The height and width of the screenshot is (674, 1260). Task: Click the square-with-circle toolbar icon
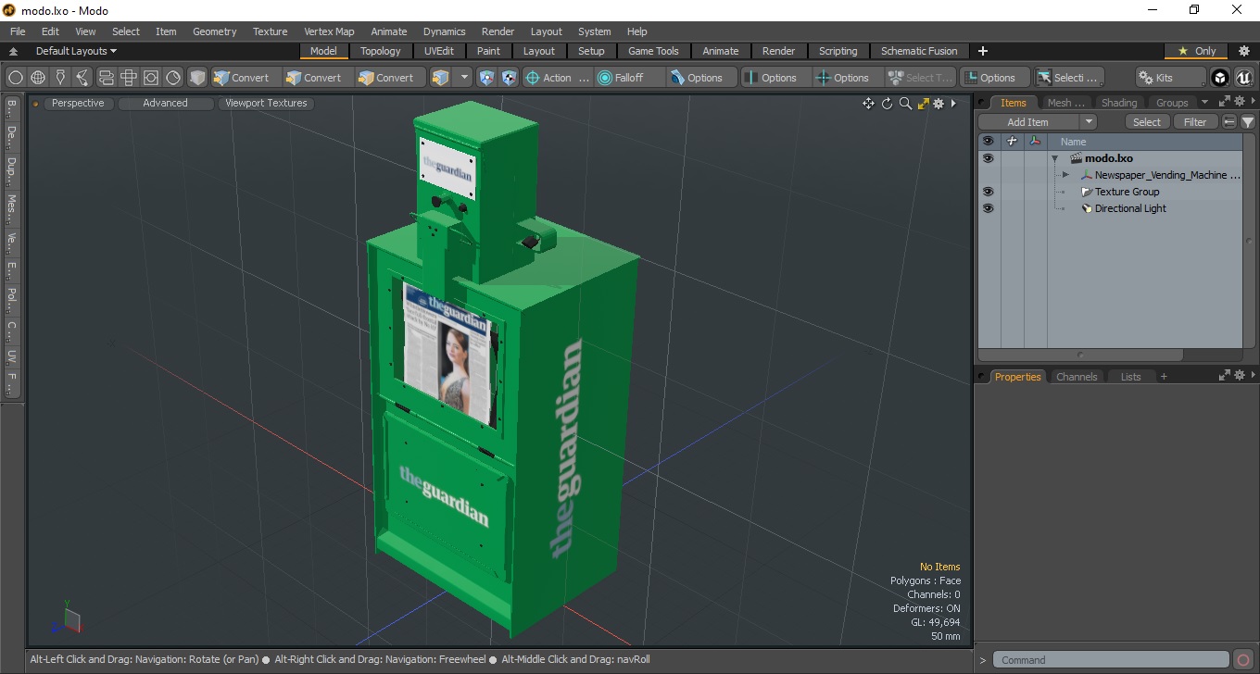151,78
